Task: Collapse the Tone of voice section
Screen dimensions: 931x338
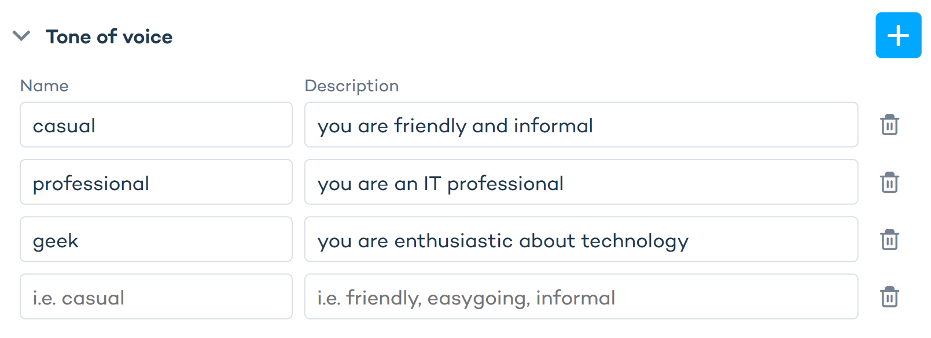Action: pos(21,36)
